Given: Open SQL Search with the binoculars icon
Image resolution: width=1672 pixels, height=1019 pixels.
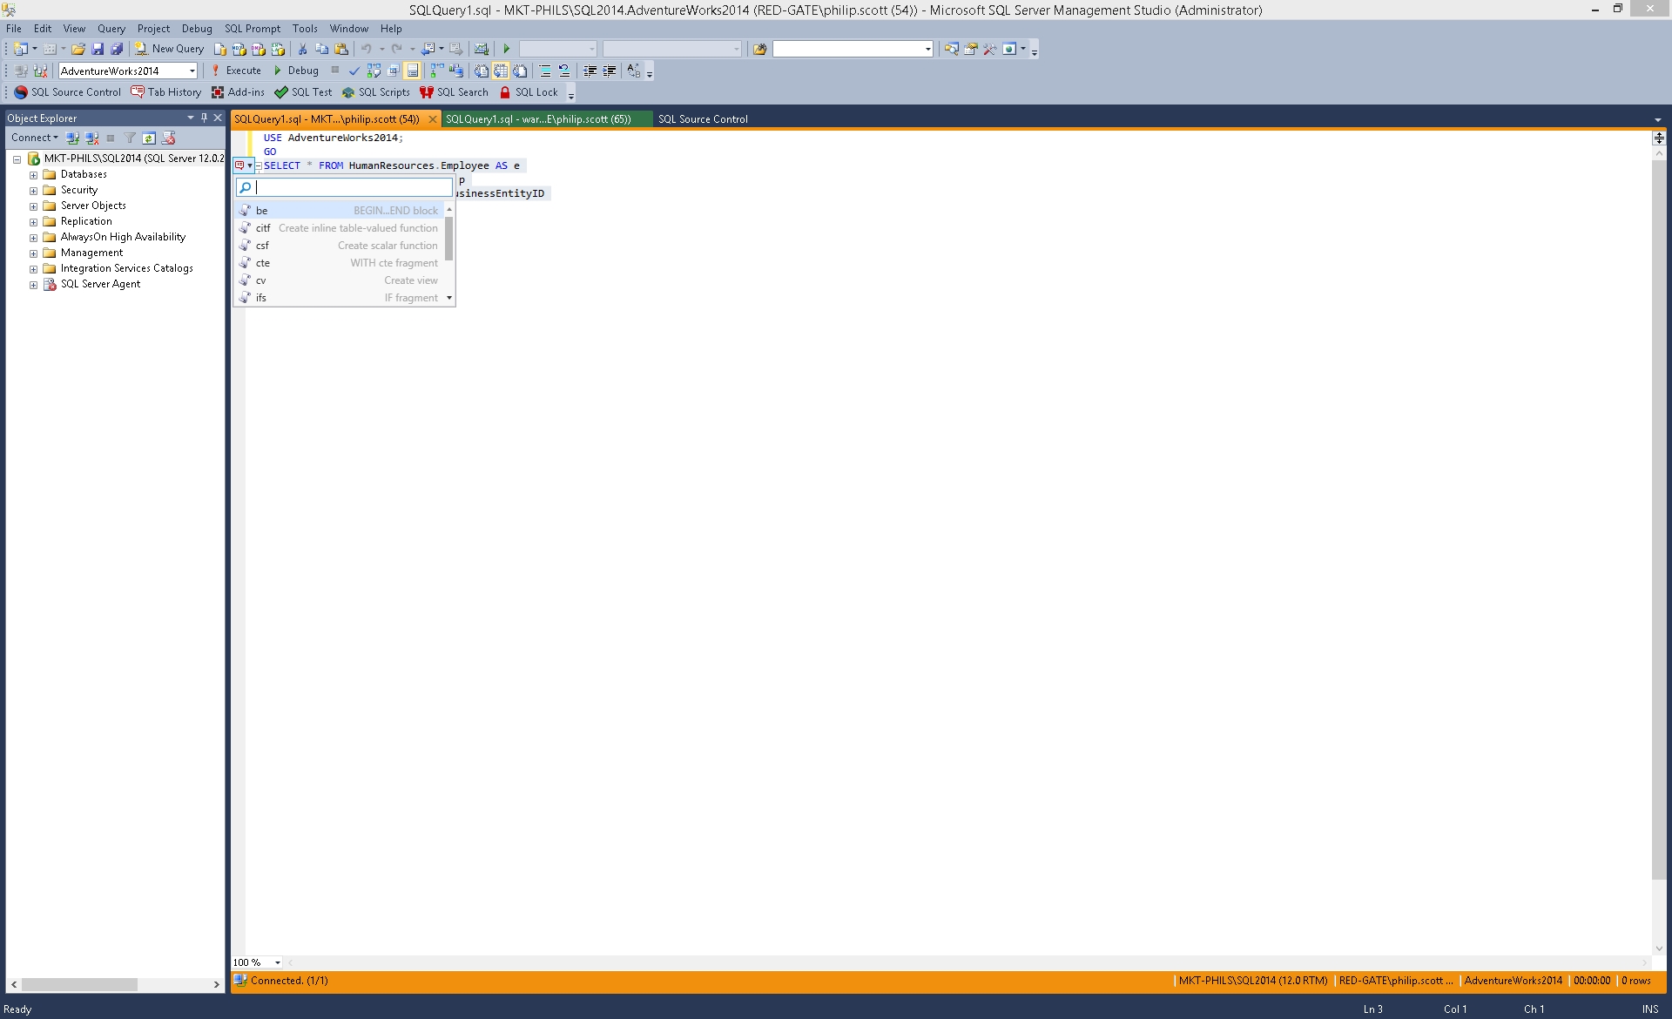Looking at the screenshot, I should (453, 92).
